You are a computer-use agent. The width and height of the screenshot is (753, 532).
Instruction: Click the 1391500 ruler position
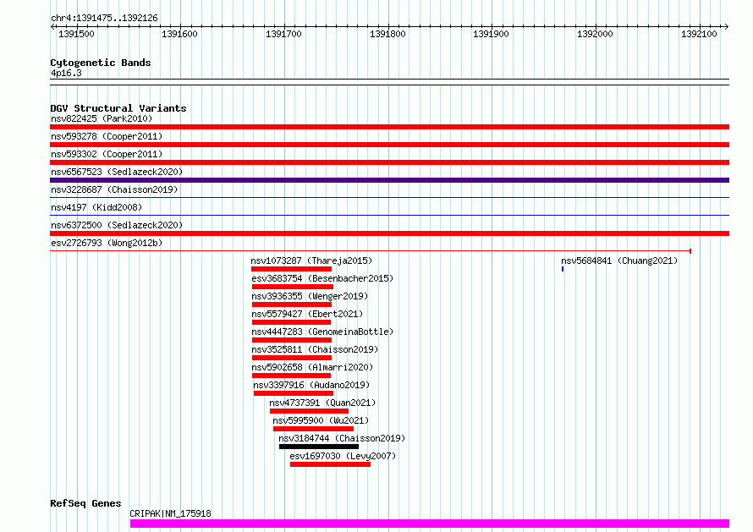76,34
